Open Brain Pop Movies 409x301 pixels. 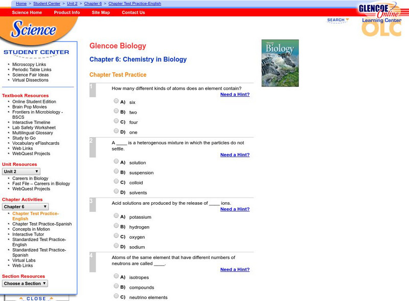pos(30,106)
